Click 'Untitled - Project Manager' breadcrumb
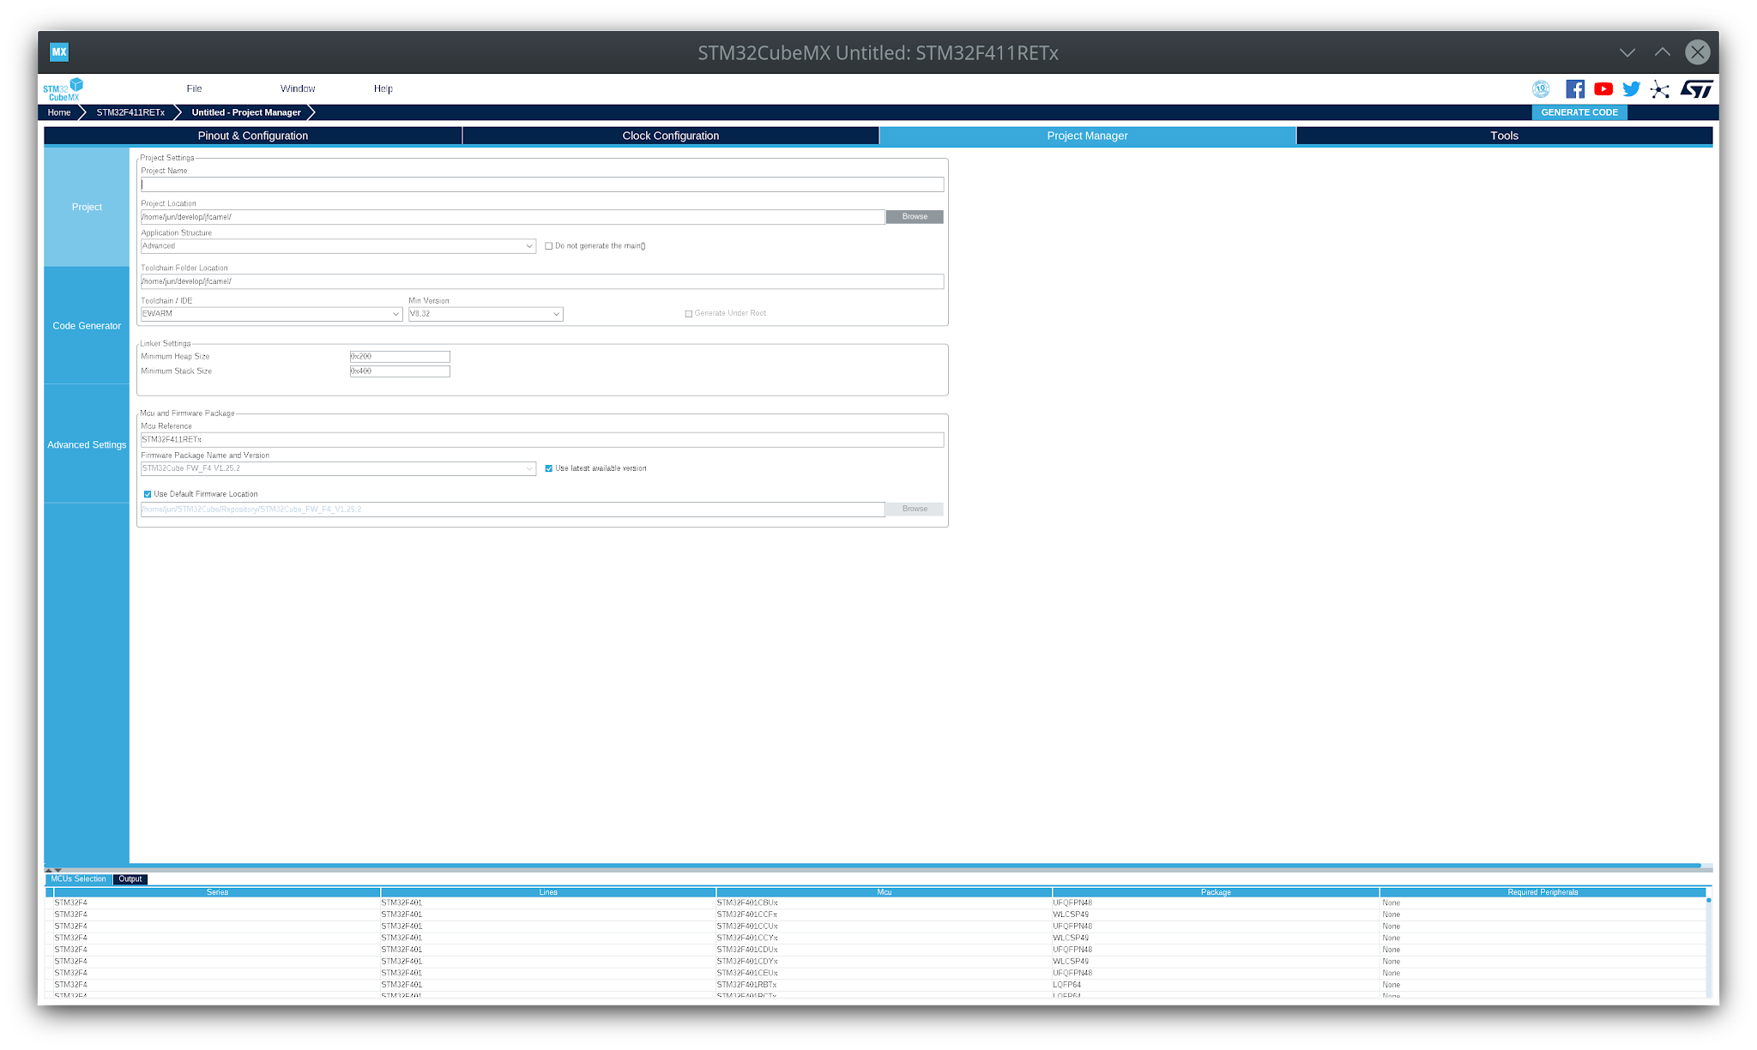This screenshot has width=1757, height=1050. pos(246,112)
